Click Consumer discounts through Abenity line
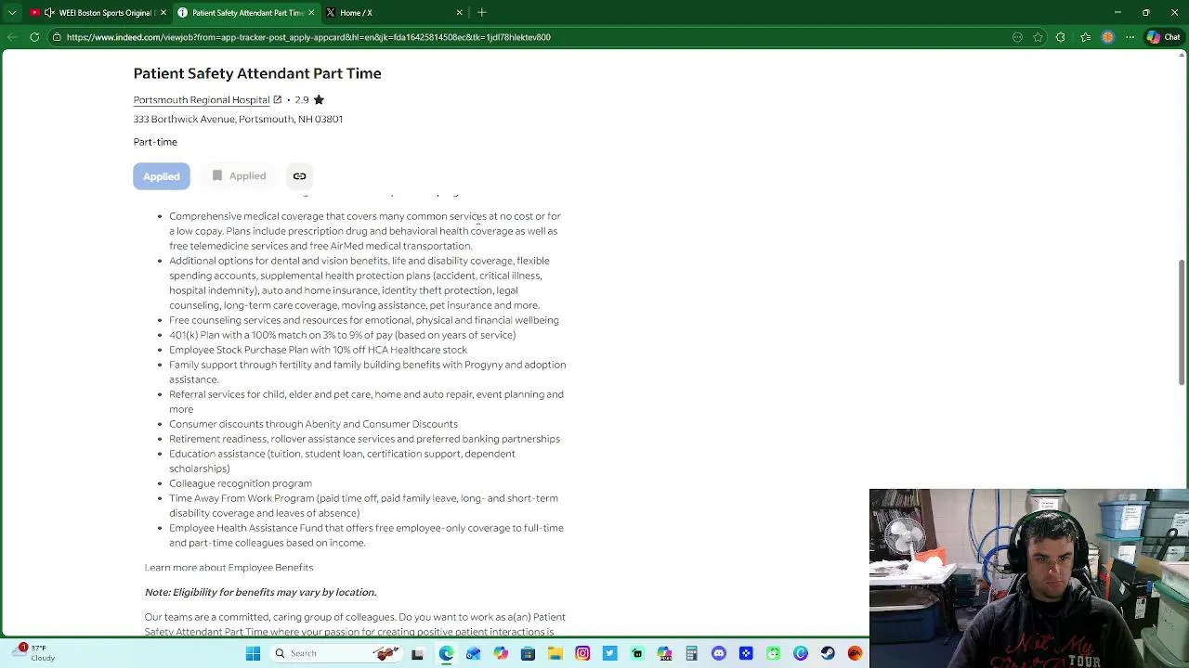 point(313,424)
